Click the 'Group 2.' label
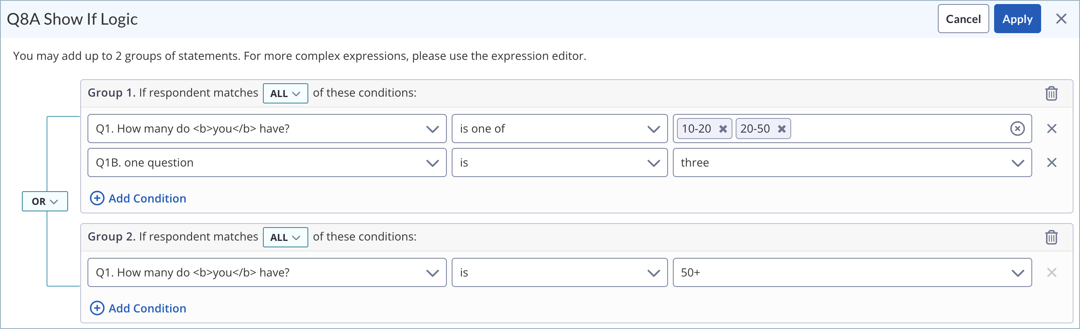 [111, 236]
